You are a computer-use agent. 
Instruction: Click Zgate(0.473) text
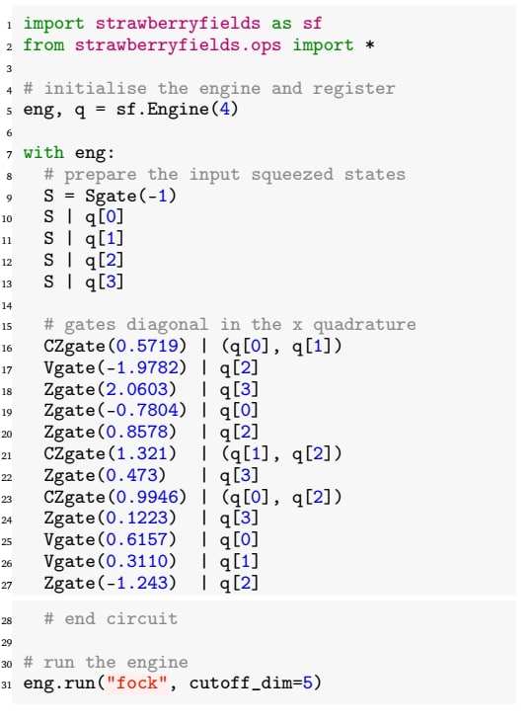coord(105,475)
